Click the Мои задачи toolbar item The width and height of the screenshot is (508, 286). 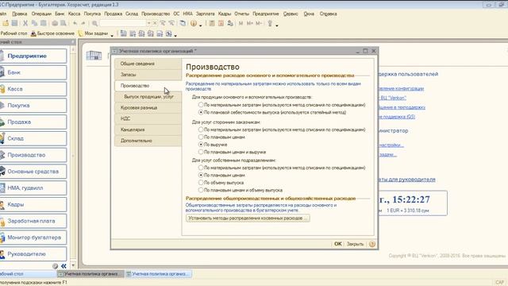click(93, 33)
